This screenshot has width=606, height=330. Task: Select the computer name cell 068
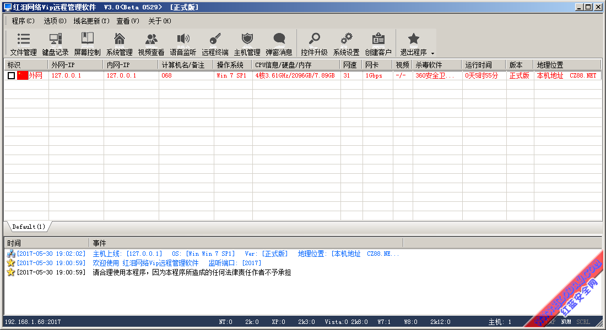point(166,75)
